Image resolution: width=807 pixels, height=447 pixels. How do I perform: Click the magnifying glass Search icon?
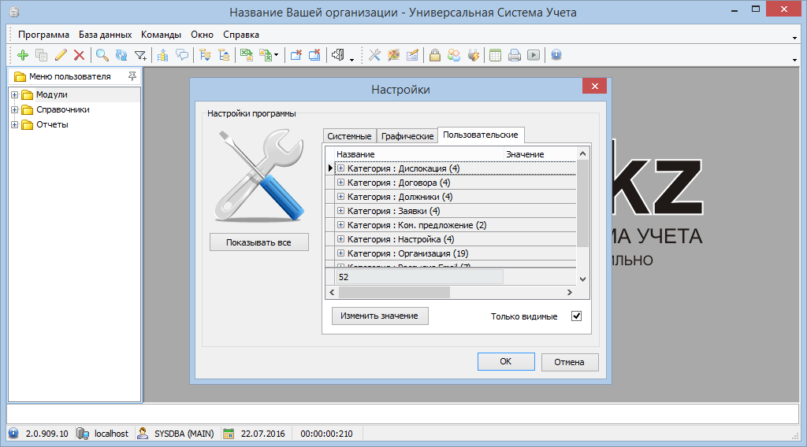tap(102, 55)
